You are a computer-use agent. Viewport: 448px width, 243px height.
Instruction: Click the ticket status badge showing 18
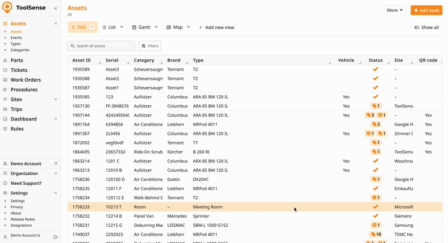[x=375, y=233]
